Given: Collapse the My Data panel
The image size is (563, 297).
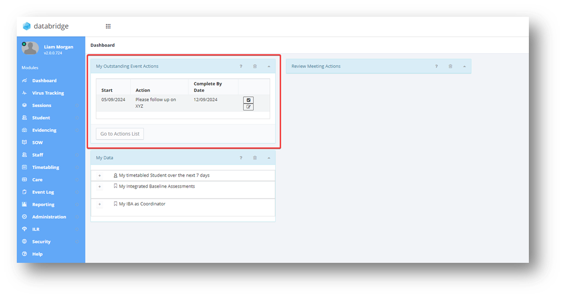Looking at the screenshot, I should pos(268,158).
